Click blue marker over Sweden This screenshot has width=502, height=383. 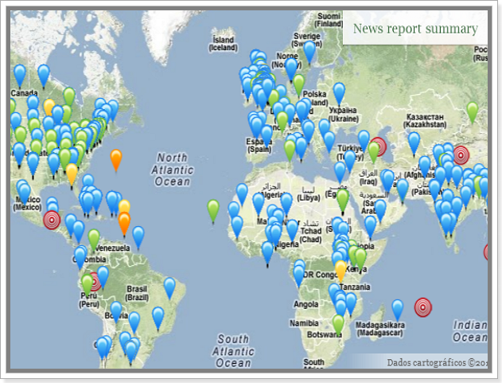tap(309, 52)
